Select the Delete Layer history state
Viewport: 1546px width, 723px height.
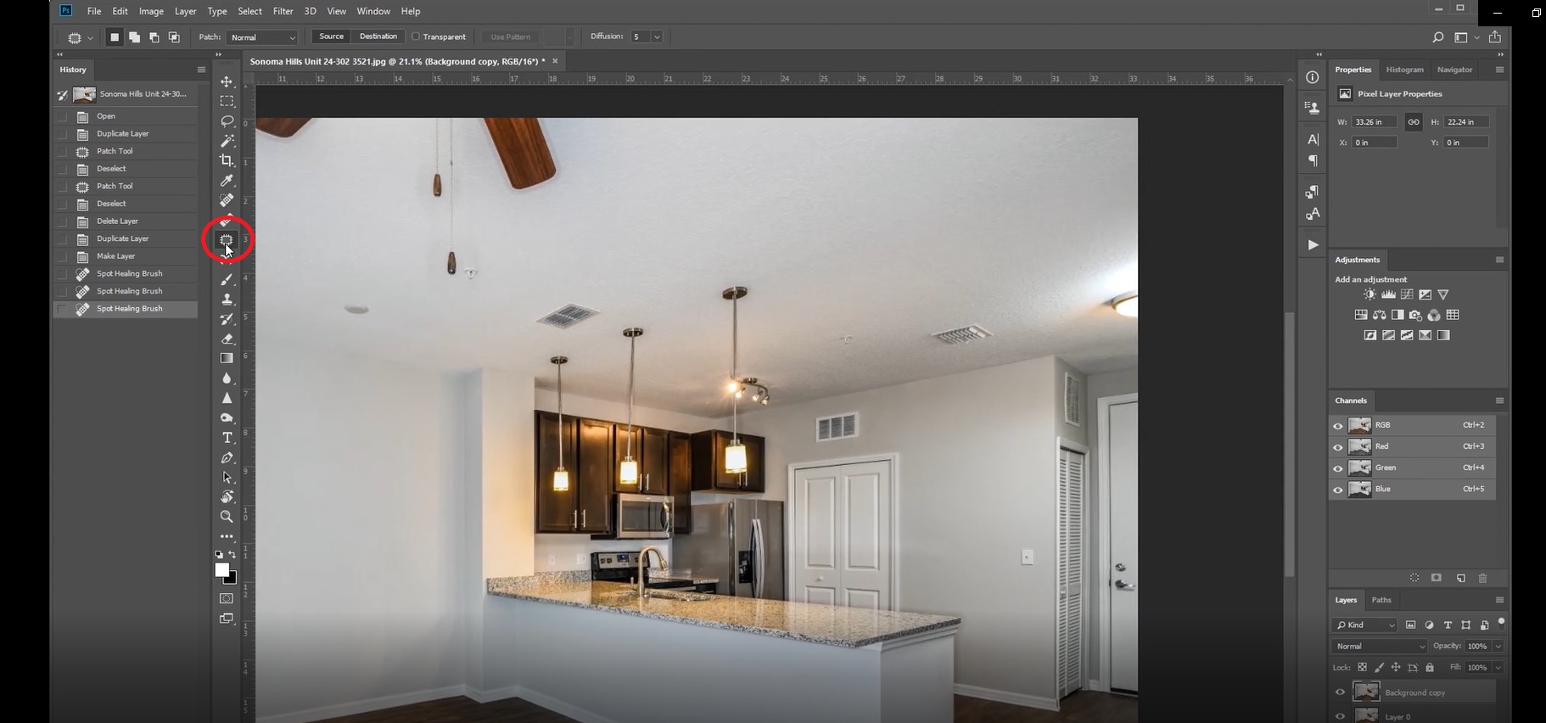click(126, 221)
